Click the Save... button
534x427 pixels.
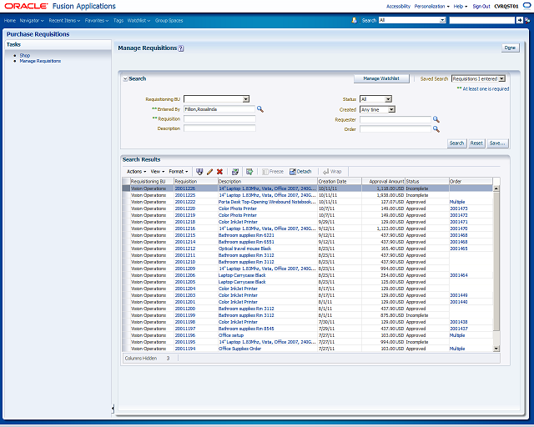[497, 143]
